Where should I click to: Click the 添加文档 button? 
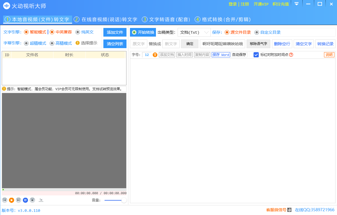[x=167, y=55]
